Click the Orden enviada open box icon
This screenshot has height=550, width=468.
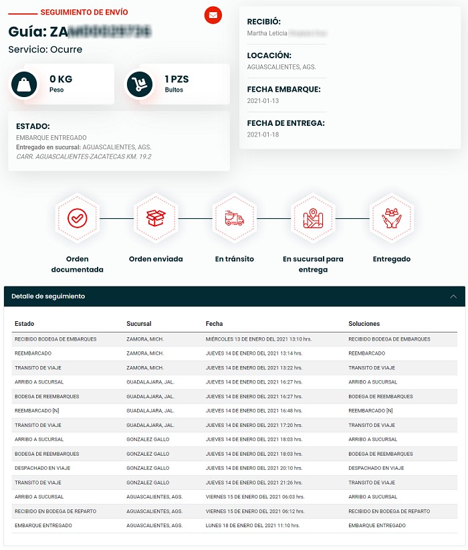[155, 218]
